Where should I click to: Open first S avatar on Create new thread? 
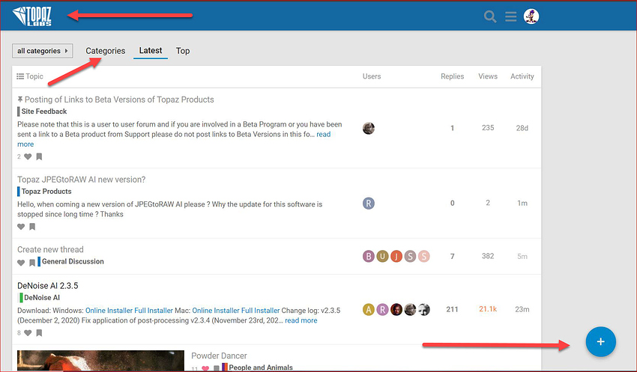click(410, 257)
